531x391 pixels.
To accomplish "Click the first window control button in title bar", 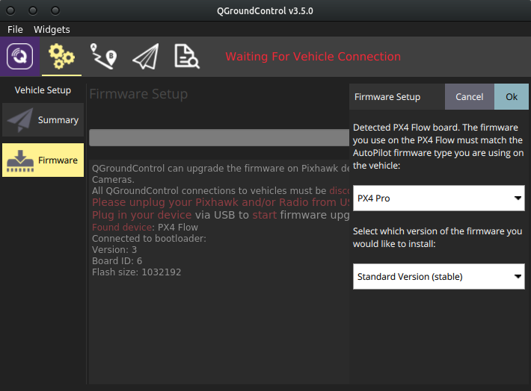I will click(10, 10).
